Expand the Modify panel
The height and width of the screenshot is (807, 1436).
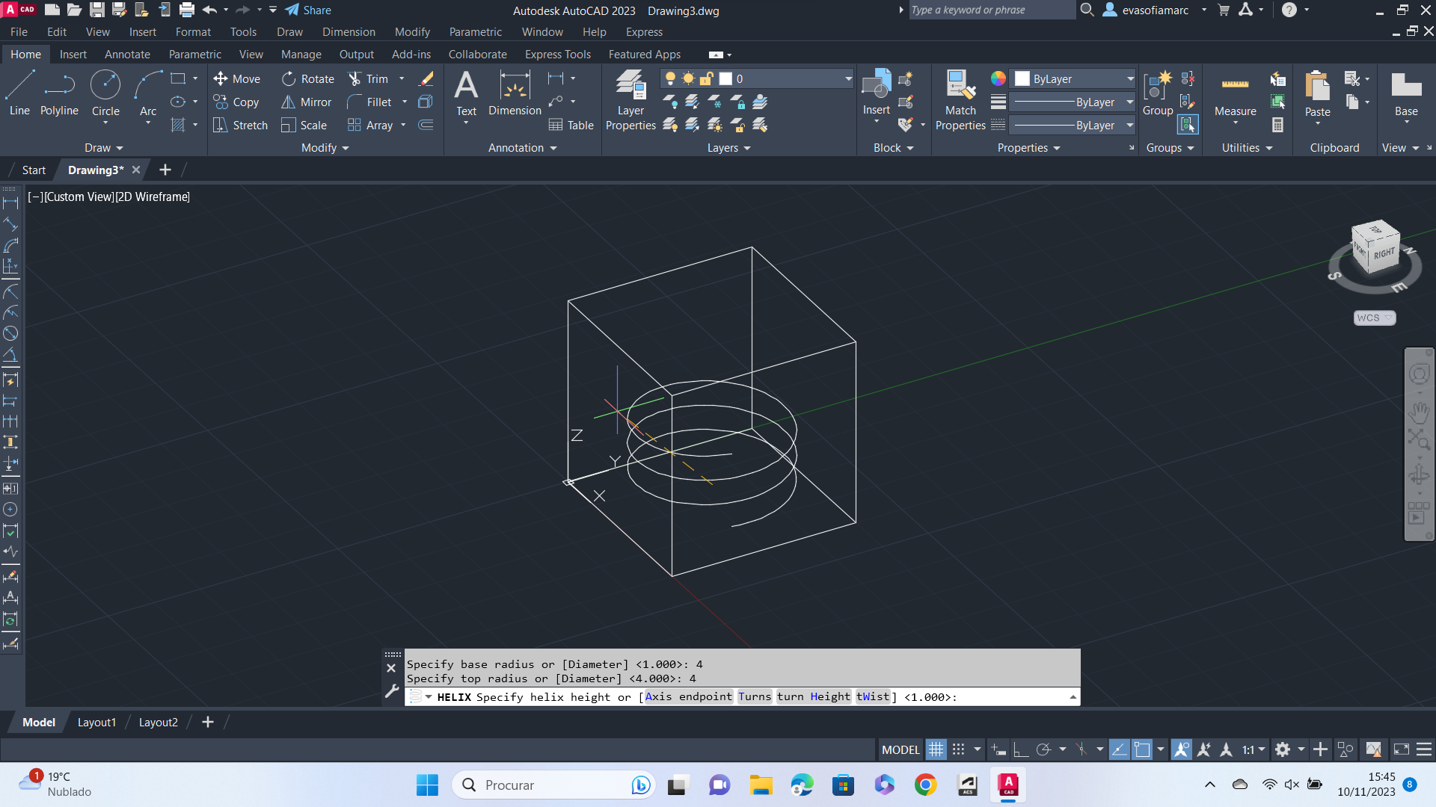(325, 148)
